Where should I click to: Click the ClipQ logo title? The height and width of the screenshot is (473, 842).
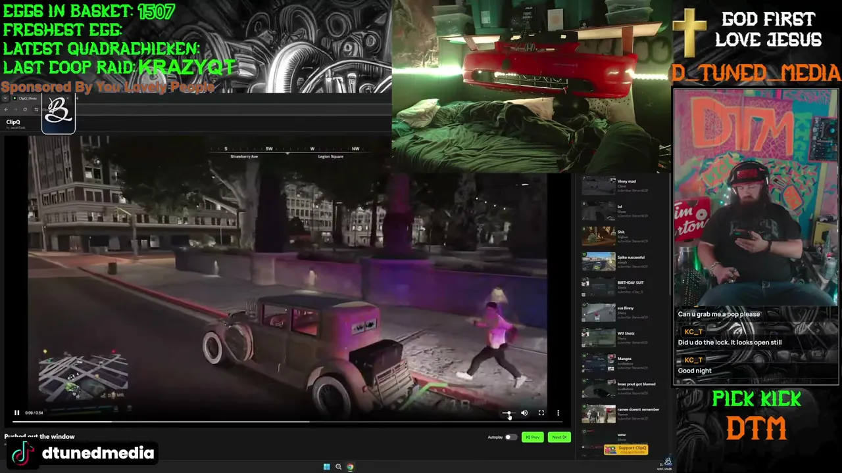click(13, 122)
